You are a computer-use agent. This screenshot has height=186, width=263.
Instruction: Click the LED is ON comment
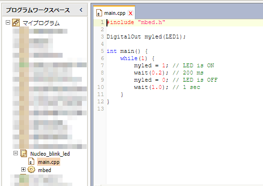tap(193, 65)
